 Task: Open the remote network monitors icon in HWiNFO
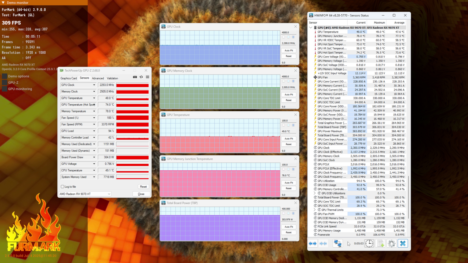pos(338,243)
